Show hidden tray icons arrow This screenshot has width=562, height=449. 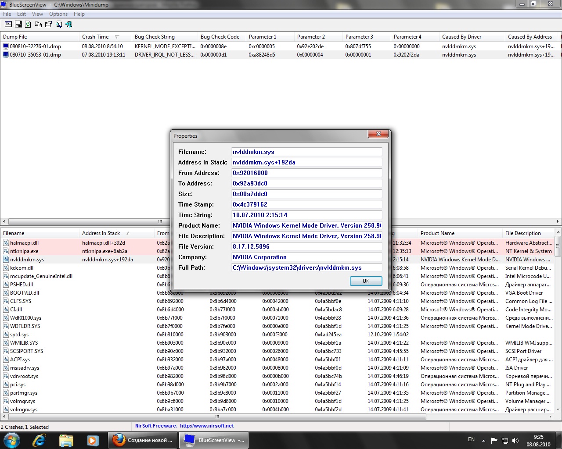coord(483,440)
